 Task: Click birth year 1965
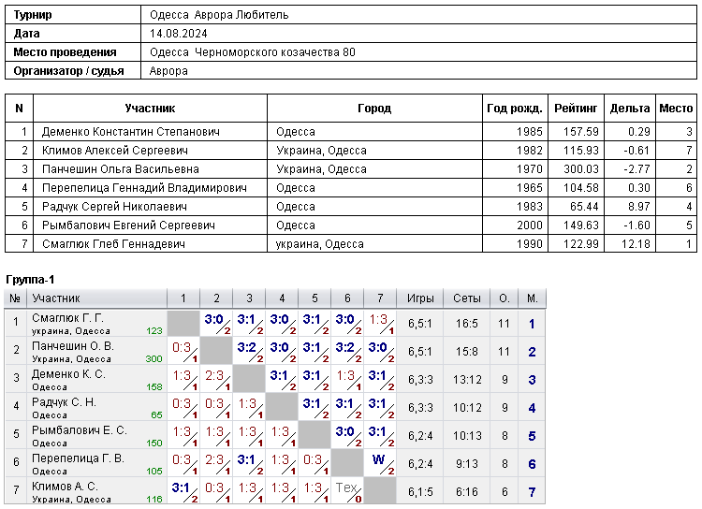click(530, 188)
